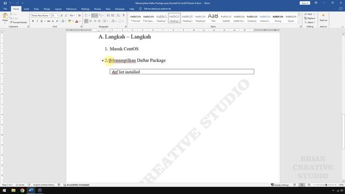Image resolution: width=345 pixels, height=194 pixels.
Task: Click the zoom slider in status bar
Action: pyautogui.click(x=326, y=185)
